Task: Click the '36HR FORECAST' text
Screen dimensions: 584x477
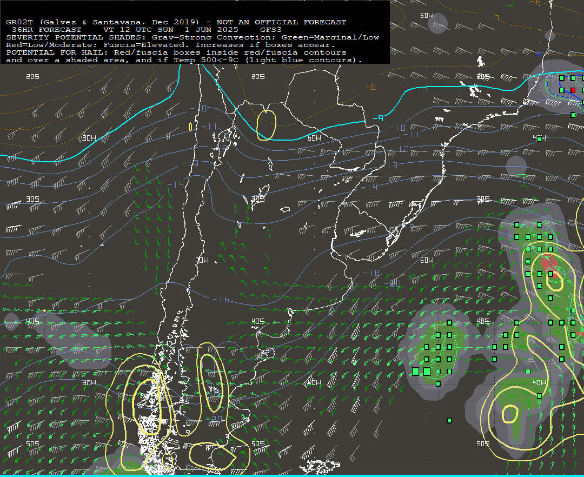Action: click(47, 30)
